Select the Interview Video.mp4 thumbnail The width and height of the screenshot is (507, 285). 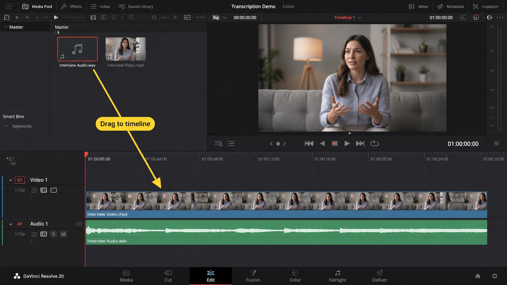(126, 49)
